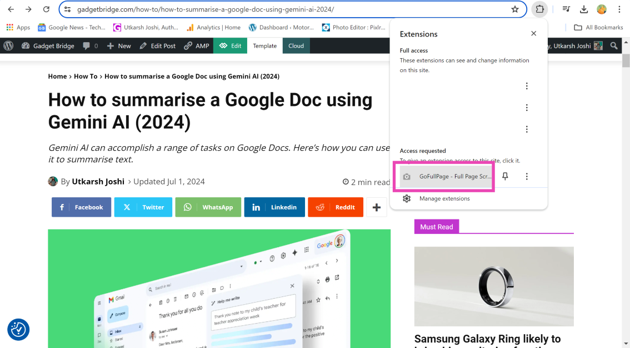
Task: Open Analytics | Home bookmark
Action: [213, 27]
